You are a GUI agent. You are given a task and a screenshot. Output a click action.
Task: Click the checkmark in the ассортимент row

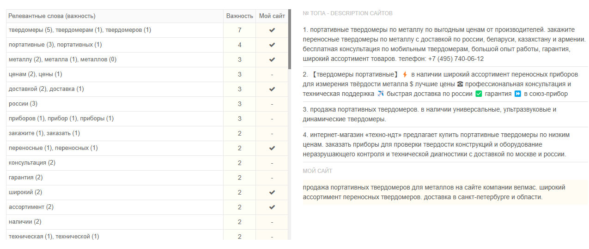click(272, 207)
